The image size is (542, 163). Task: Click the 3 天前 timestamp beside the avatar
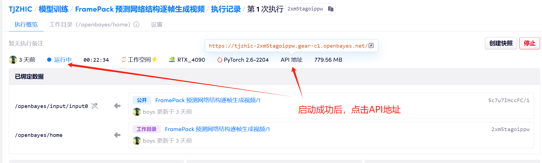(x=27, y=60)
